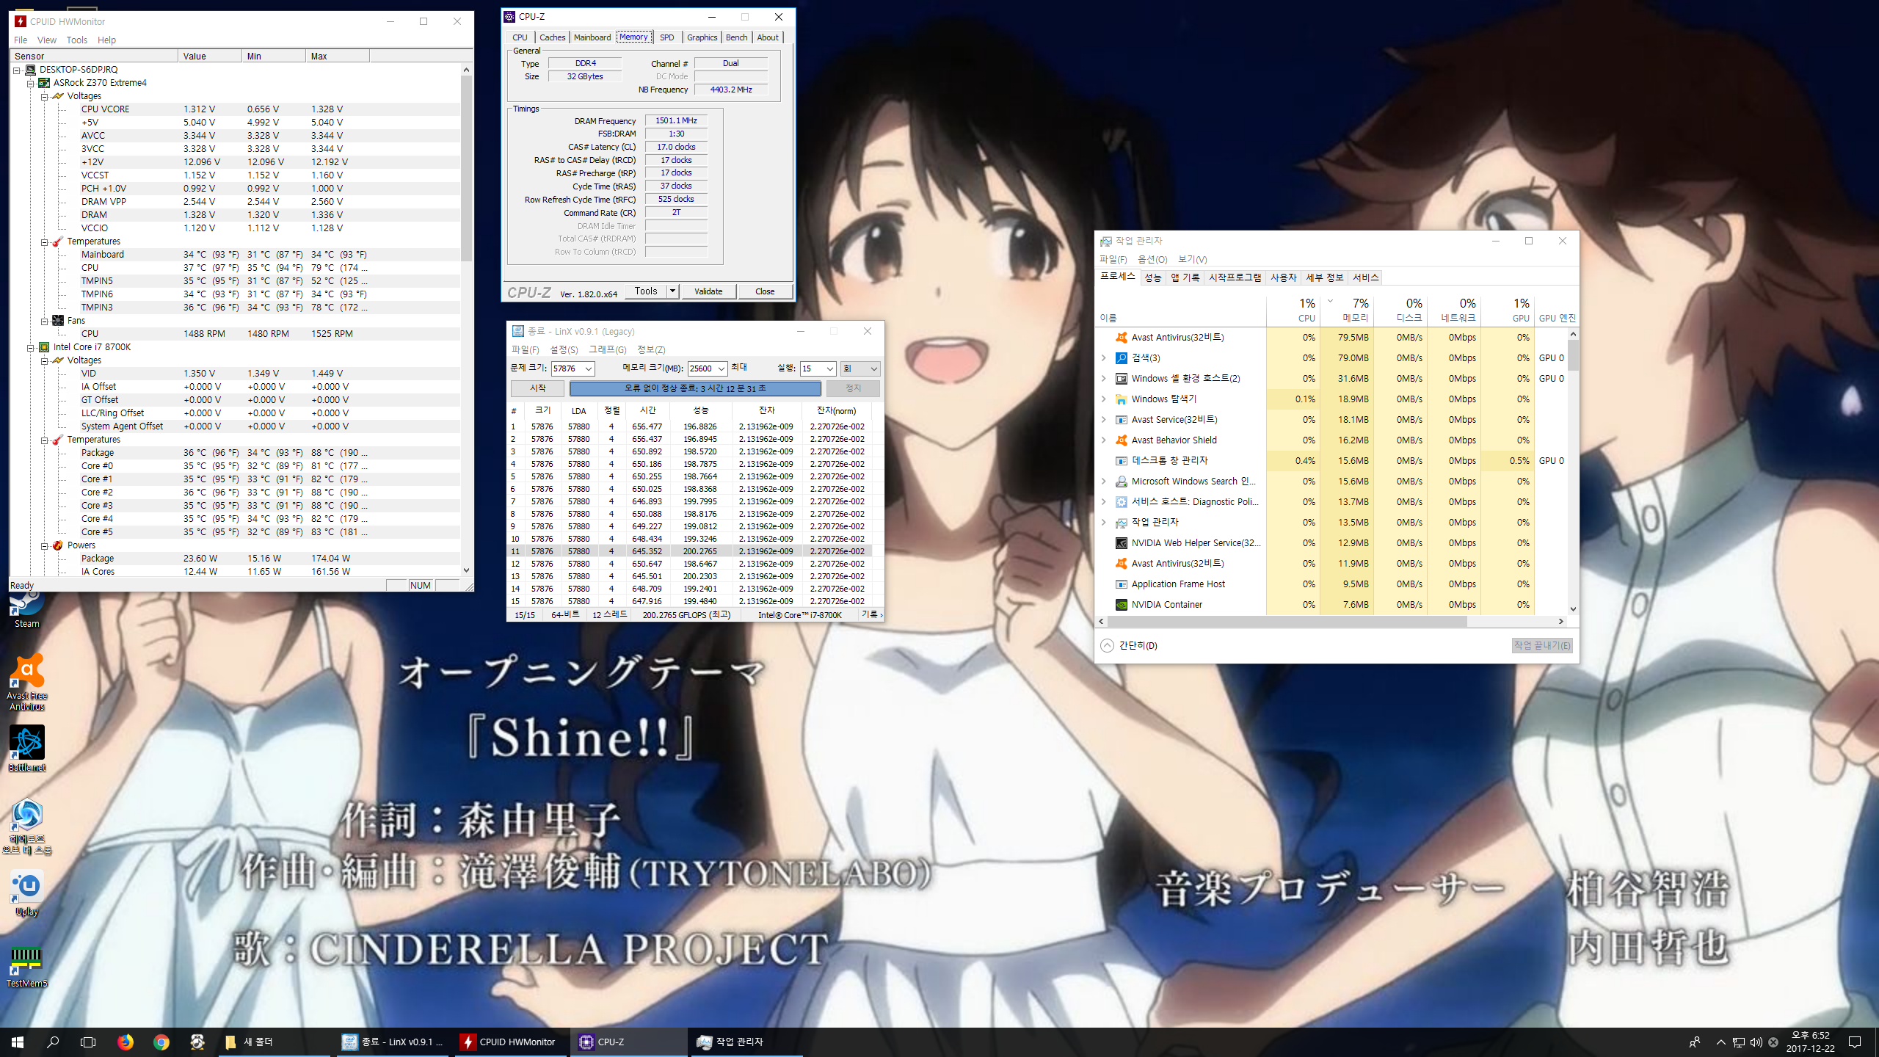Screen dimensions: 1879x1057
Task: Click HWMonitor vertical scrollbar
Action: click(x=466, y=167)
